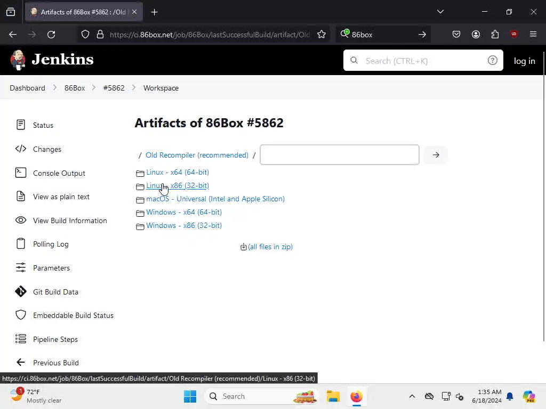Click the View Build Information eye icon
The image size is (546, 409).
point(21,220)
